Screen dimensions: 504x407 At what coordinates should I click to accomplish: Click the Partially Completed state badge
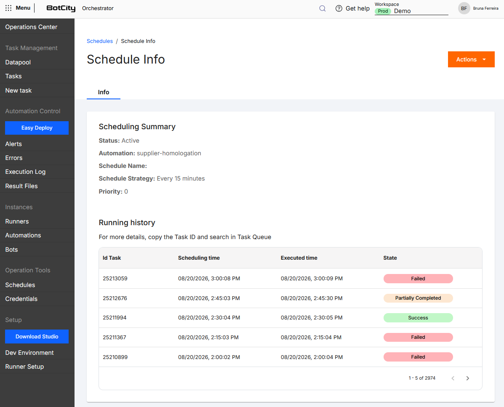(418, 298)
